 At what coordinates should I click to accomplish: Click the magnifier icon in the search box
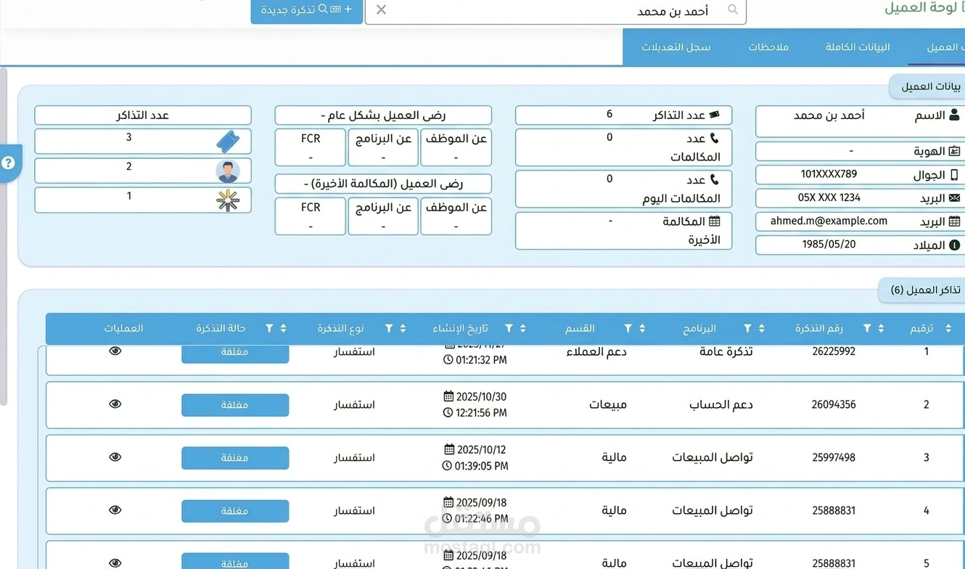coord(733,9)
